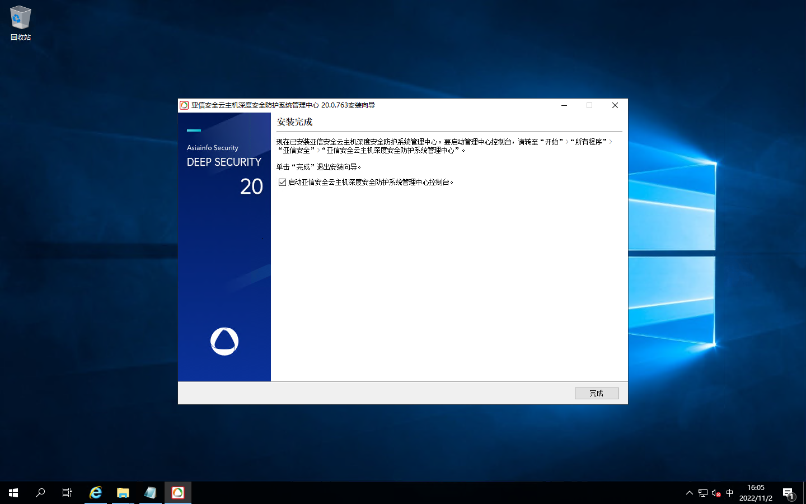Screen dimensions: 806x504
Task: Open installer window menu via title icon
Action: click(184, 105)
